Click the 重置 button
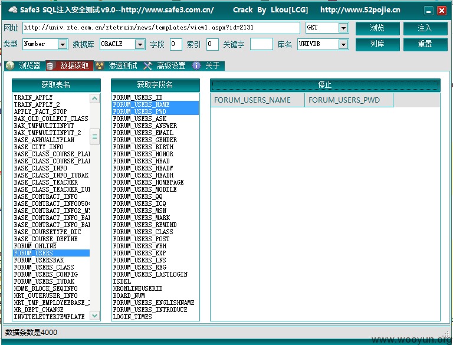This screenshot has width=453, height=345. click(x=425, y=44)
